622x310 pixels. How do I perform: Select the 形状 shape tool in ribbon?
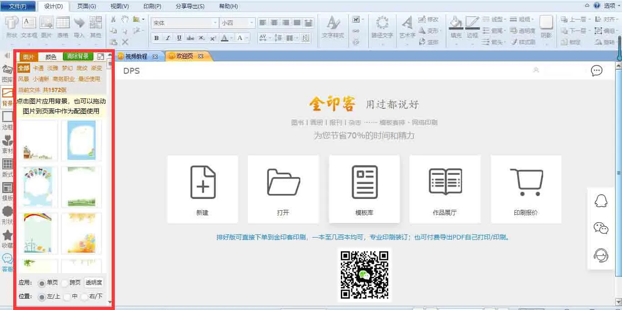pyautogui.click(x=11, y=27)
